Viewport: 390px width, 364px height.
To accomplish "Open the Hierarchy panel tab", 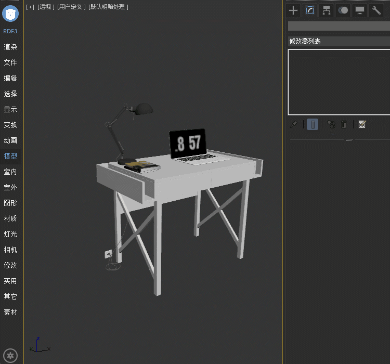I will (327, 10).
